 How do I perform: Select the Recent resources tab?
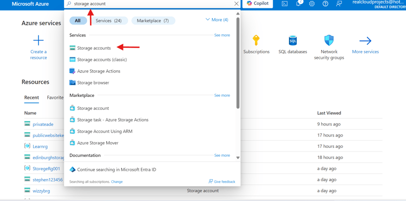[32, 98]
